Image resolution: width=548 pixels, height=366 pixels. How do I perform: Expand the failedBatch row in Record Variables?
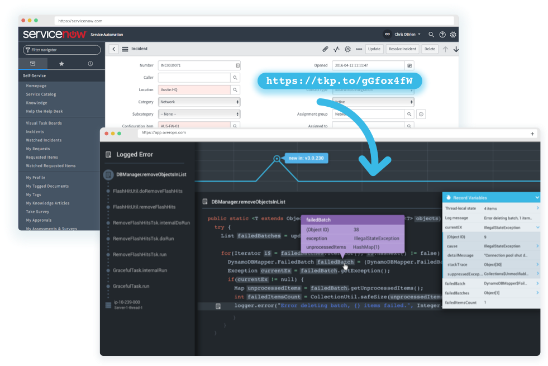click(x=537, y=283)
